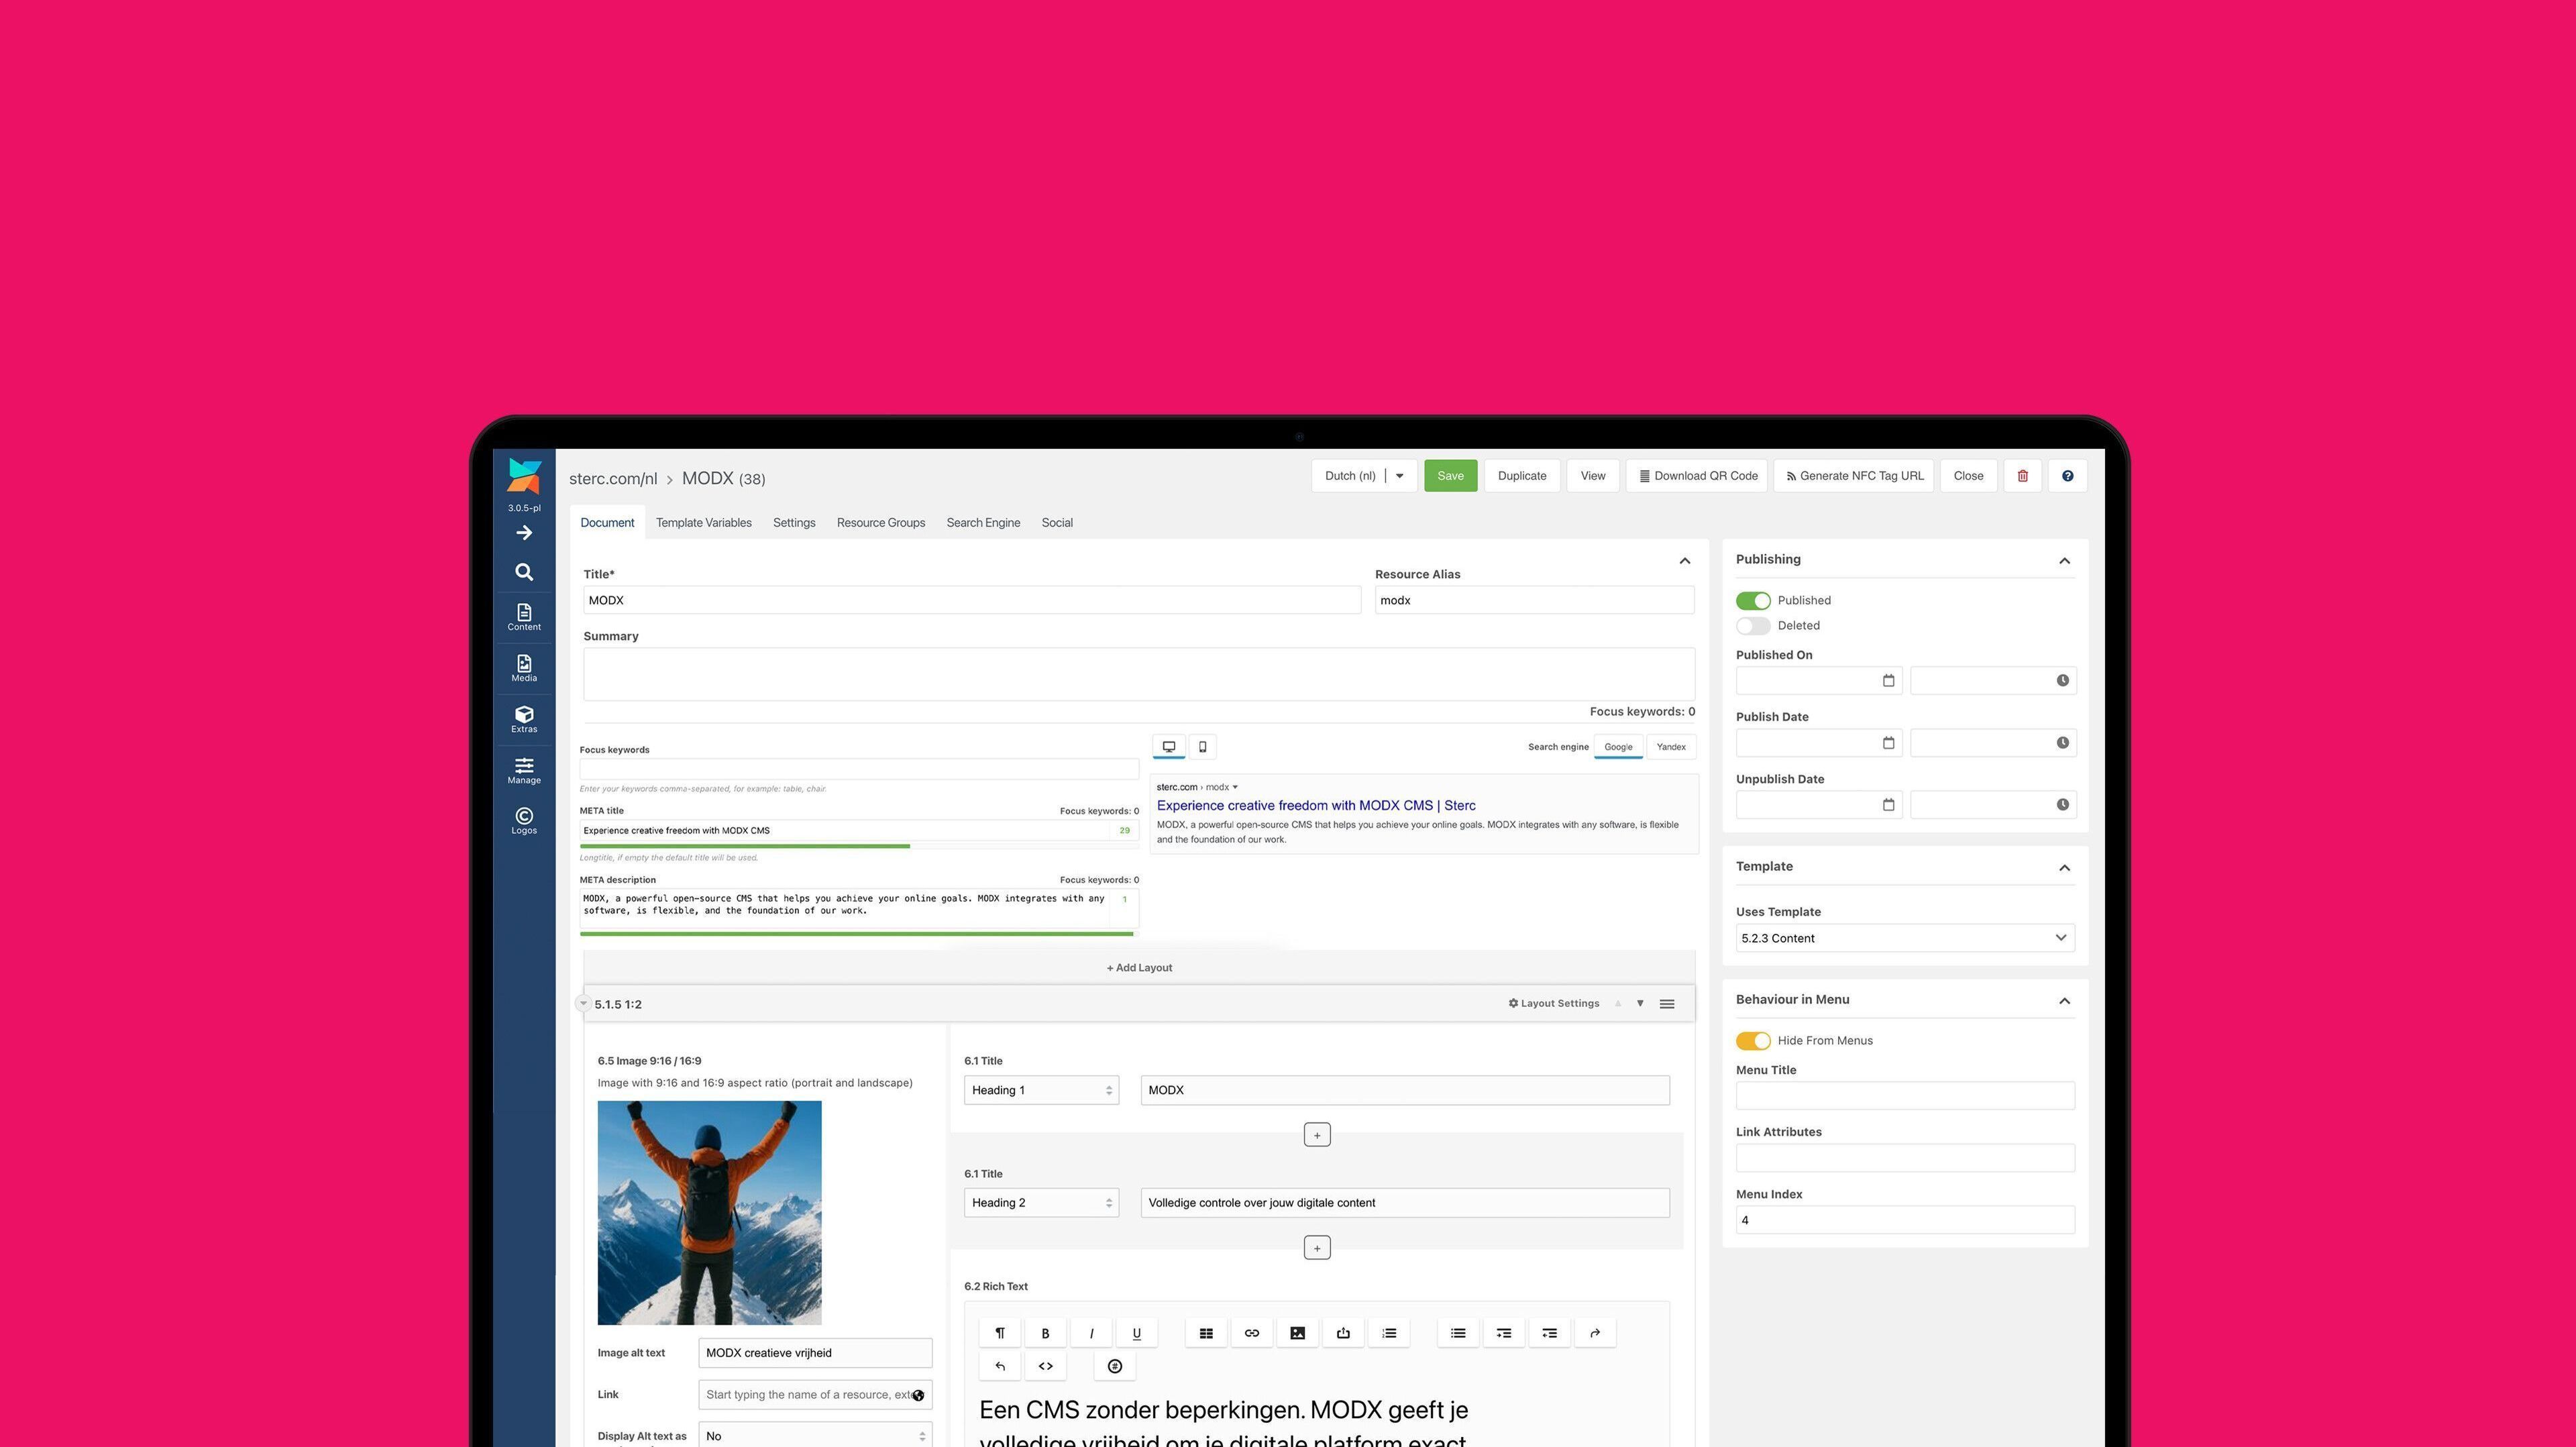Switch to the Settings tab
The height and width of the screenshot is (1447, 2576).
point(794,523)
